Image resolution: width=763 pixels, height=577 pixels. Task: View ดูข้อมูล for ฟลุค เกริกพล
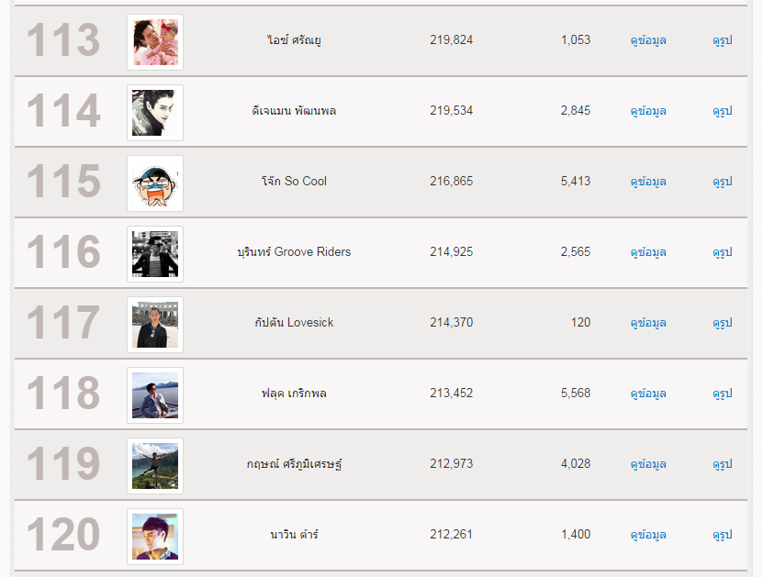[x=648, y=394]
